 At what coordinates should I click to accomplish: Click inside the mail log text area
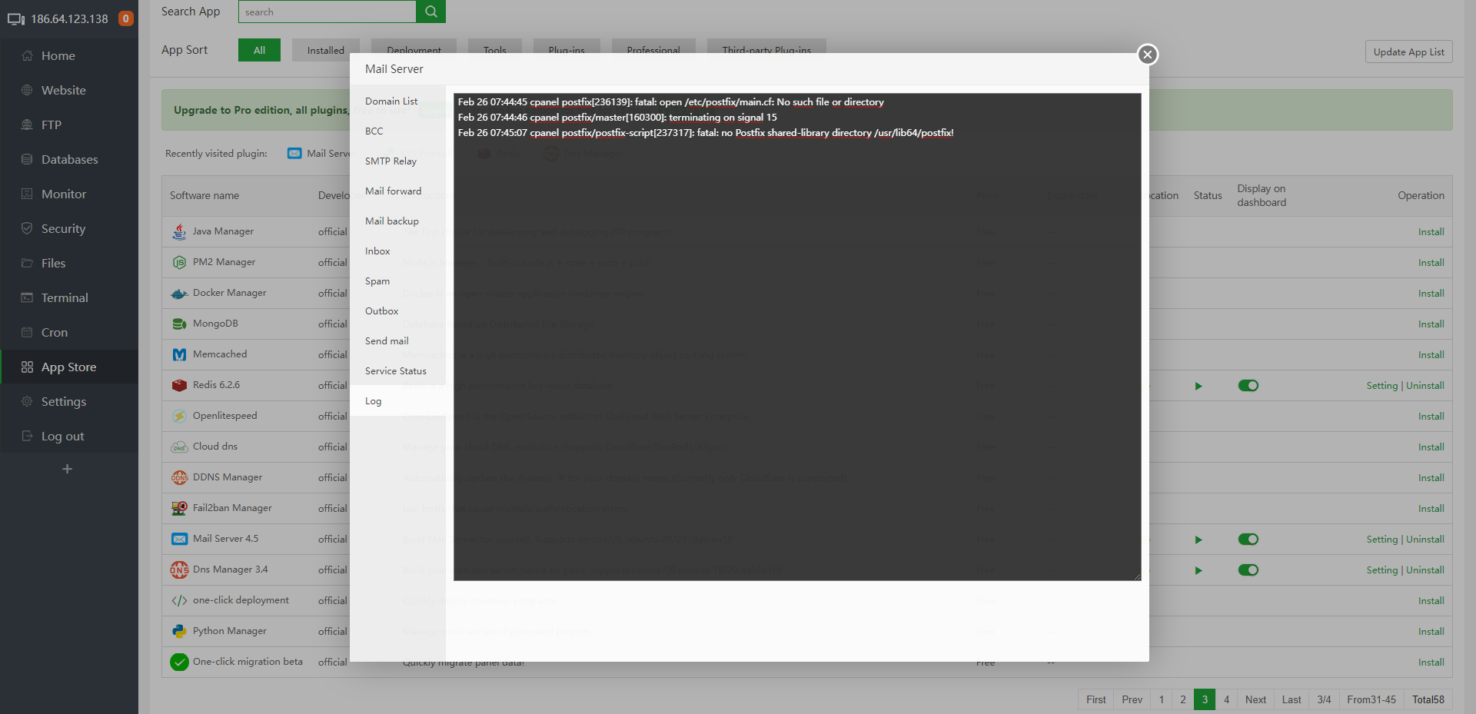(797, 337)
